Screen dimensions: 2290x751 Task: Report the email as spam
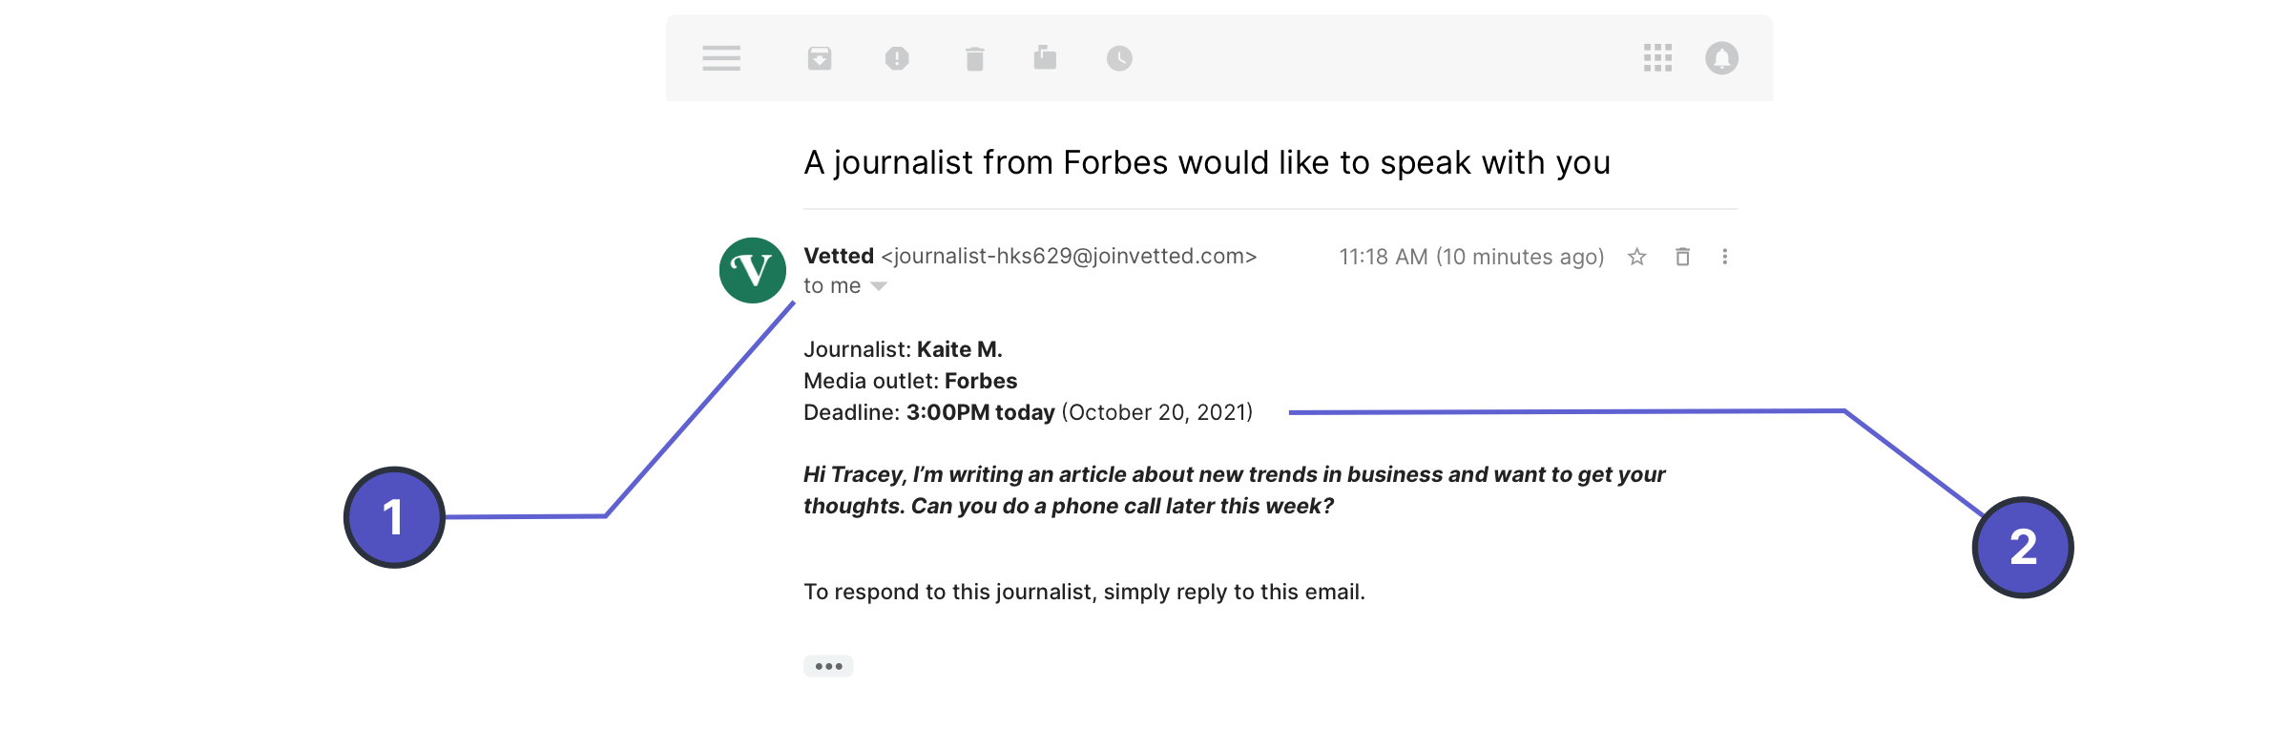click(x=895, y=58)
